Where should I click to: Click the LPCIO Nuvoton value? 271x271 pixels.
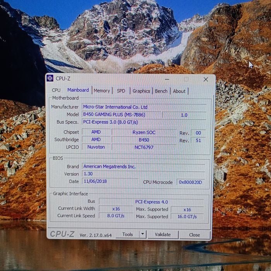tap(96, 147)
